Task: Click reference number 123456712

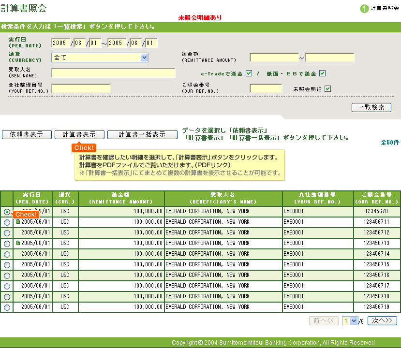Action: pos(376,232)
